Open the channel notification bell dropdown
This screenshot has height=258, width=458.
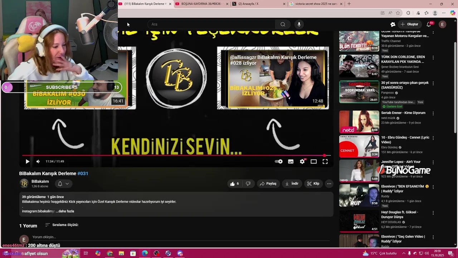tap(63, 184)
